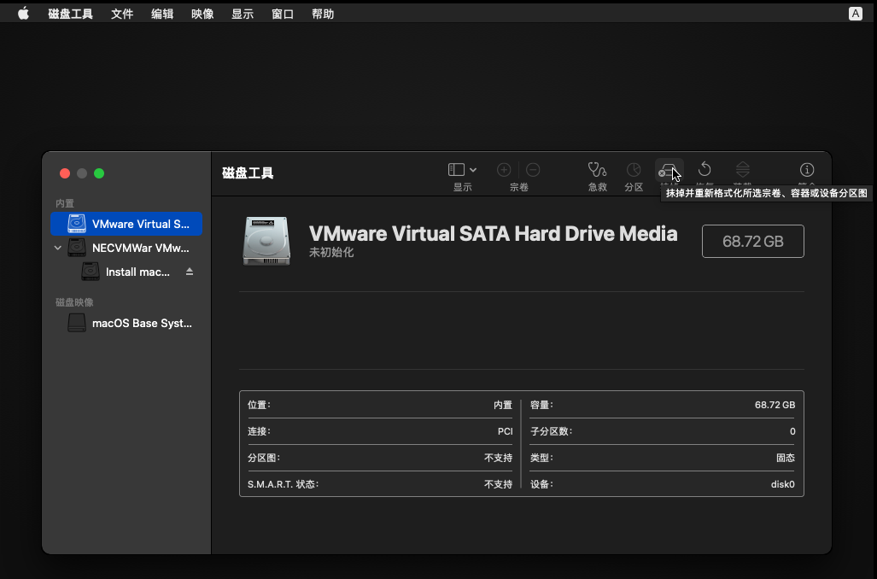Click the 磁盘映像 sidebar section header
Viewport: 877px width, 579px height.
(x=74, y=302)
